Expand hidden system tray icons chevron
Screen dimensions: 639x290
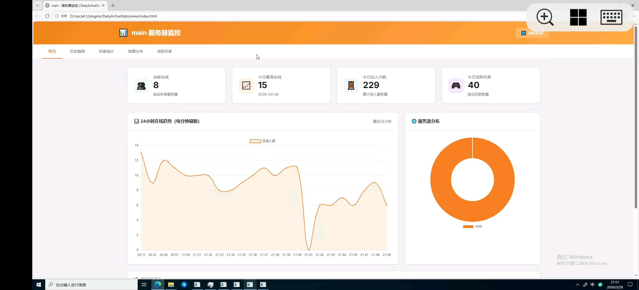tap(577, 285)
